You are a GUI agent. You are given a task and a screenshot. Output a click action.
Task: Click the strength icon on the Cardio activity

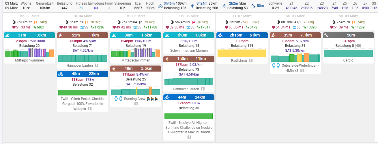pyautogui.click(x=327, y=35)
